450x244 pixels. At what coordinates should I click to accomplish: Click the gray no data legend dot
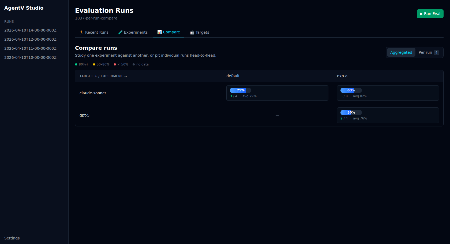[134, 64]
